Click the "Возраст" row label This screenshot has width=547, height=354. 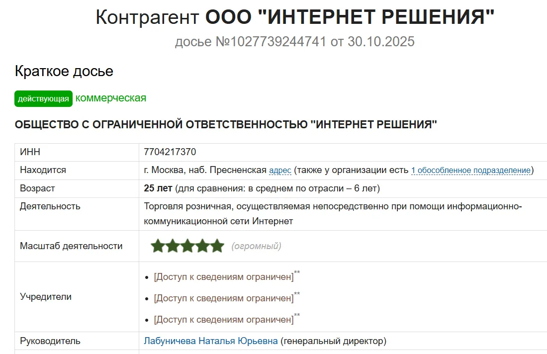[37, 188]
